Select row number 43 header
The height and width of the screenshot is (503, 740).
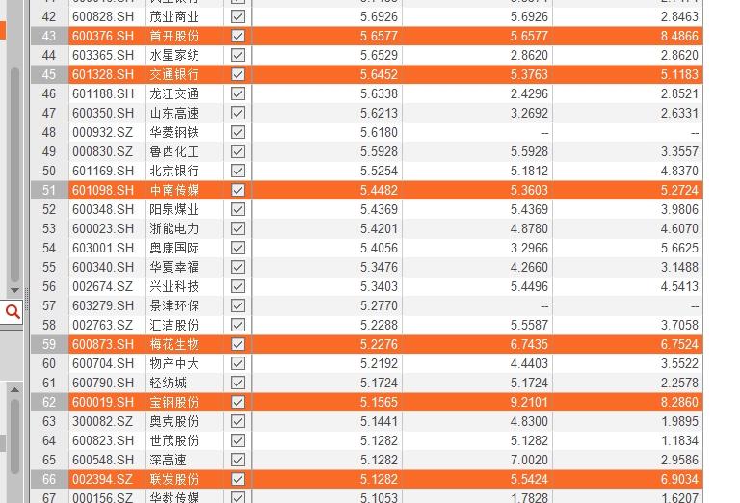49,36
